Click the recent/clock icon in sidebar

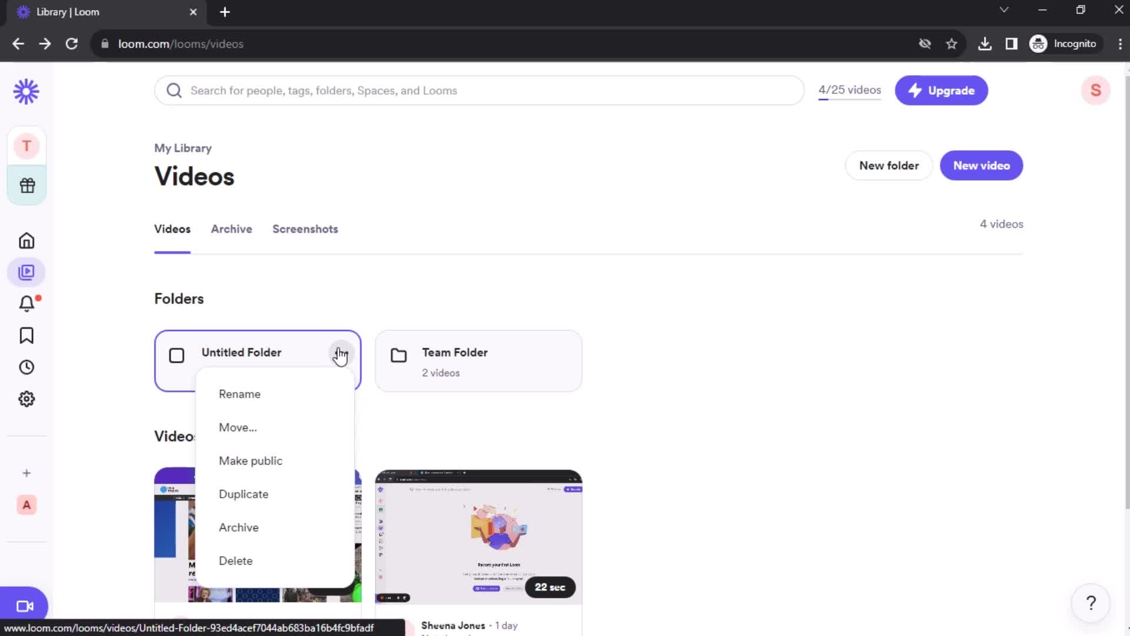(26, 366)
